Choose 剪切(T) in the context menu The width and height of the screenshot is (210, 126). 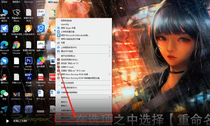(x=84, y=102)
